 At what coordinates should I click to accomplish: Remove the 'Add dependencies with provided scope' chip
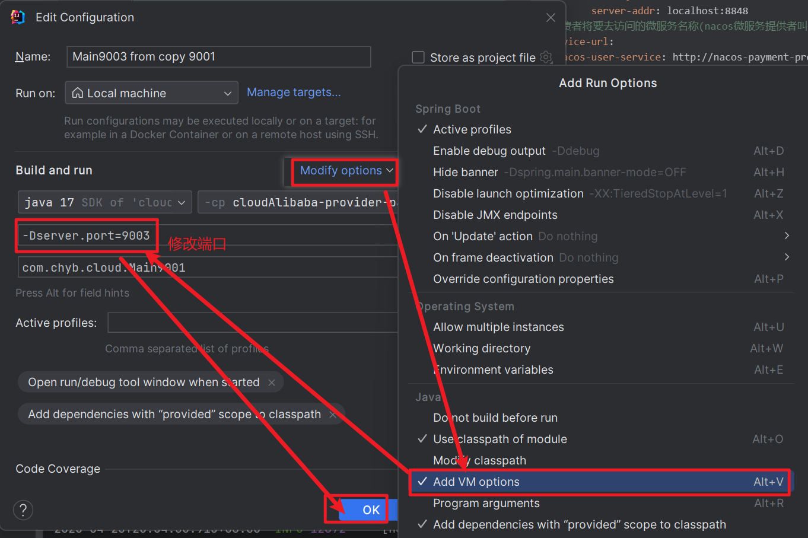tap(333, 415)
